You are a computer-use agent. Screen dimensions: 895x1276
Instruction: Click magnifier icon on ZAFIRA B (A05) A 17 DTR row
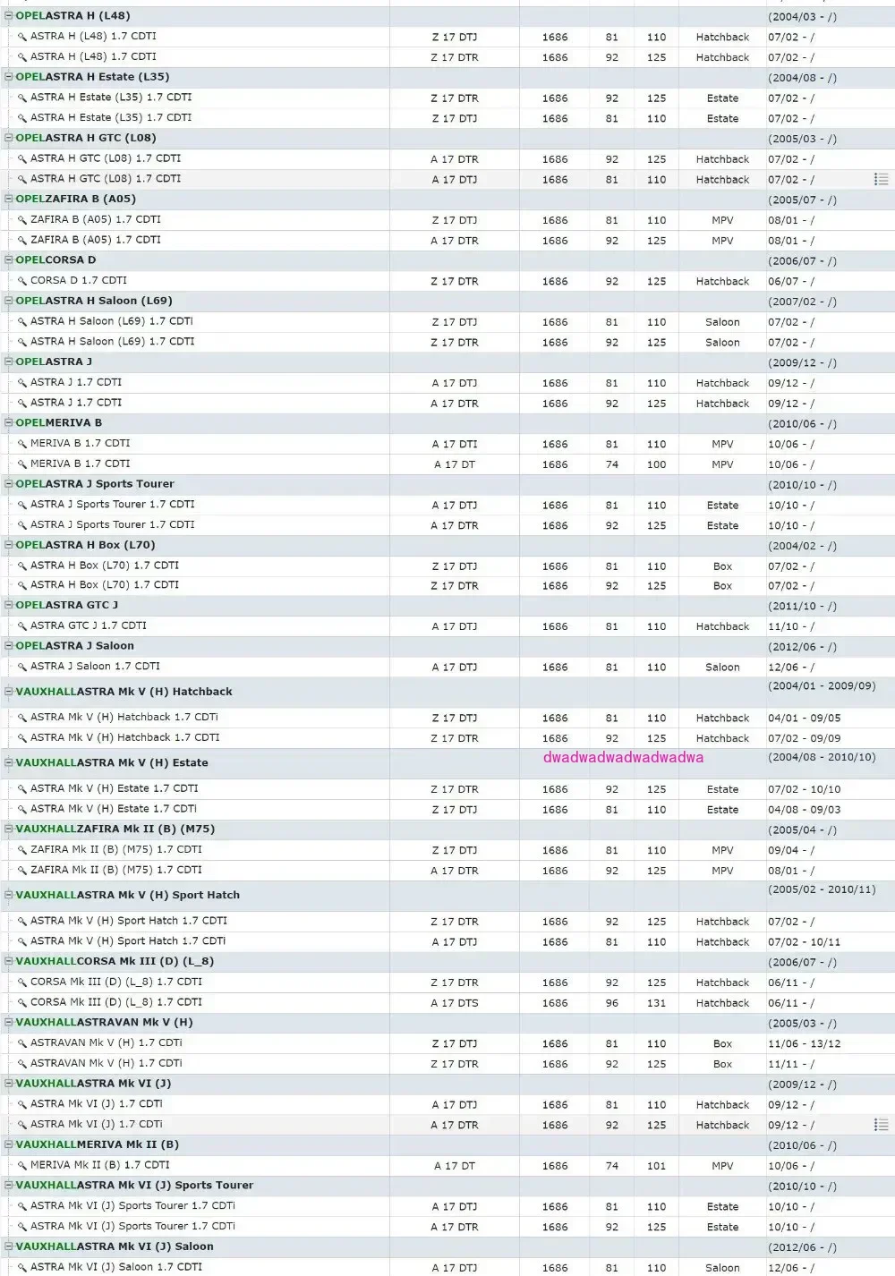pyautogui.click(x=22, y=240)
